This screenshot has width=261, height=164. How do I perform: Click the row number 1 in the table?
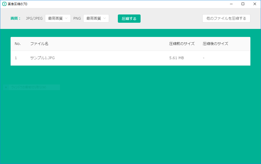(x=16, y=58)
